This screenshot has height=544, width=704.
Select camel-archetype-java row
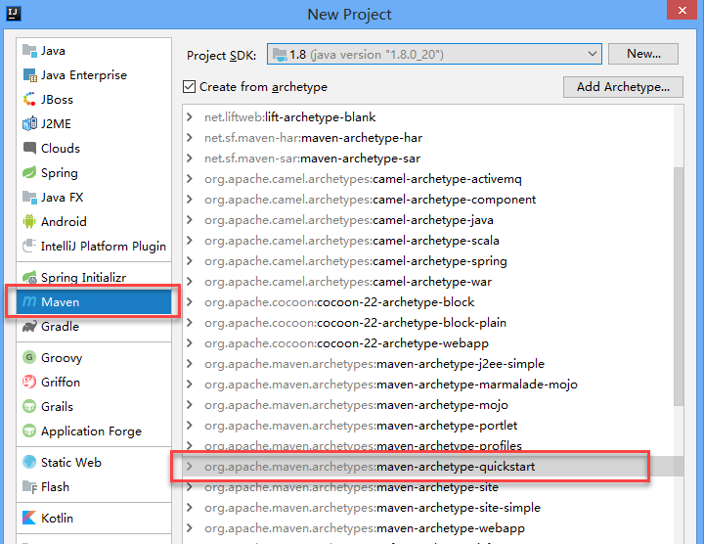428,220
